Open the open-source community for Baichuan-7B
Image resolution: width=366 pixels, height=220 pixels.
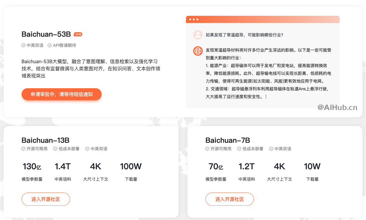(x=230, y=199)
